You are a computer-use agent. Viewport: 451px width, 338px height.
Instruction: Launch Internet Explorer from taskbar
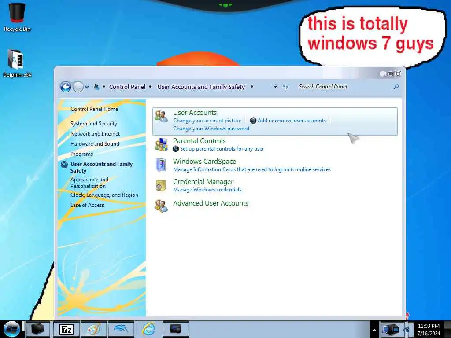[x=149, y=329]
